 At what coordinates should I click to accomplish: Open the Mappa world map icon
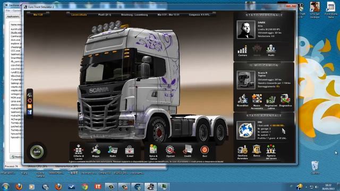(96, 151)
